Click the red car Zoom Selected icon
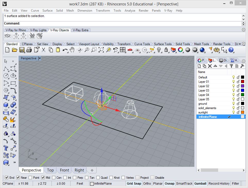The height and width of the screenshot is (188, 248). point(130,50)
